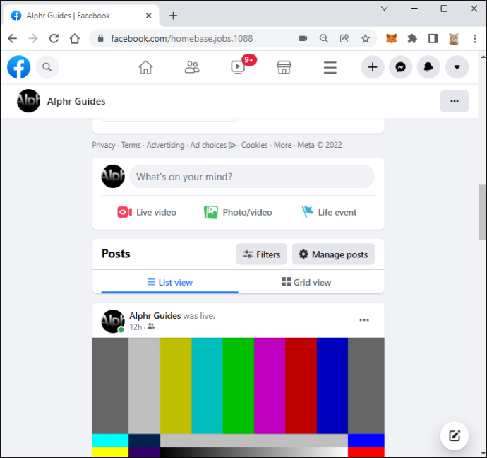Viewport: 487px width, 458px height.
Task: Click the vertical scrollbar thumb
Action: click(482, 212)
